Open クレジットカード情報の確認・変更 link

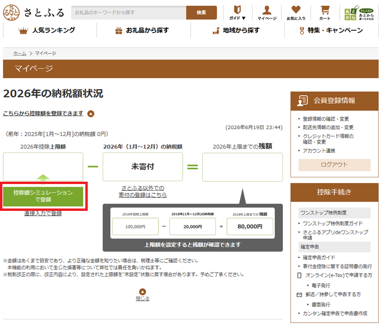tap(328, 139)
